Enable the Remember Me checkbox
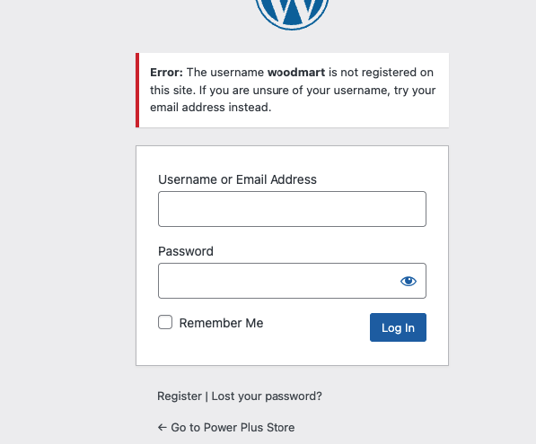The height and width of the screenshot is (444, 536). pos(165,322)
